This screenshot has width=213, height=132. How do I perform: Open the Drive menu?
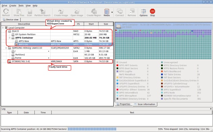(4, 6)
